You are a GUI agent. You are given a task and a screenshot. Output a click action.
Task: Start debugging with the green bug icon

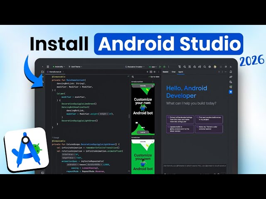pos(164,67)
